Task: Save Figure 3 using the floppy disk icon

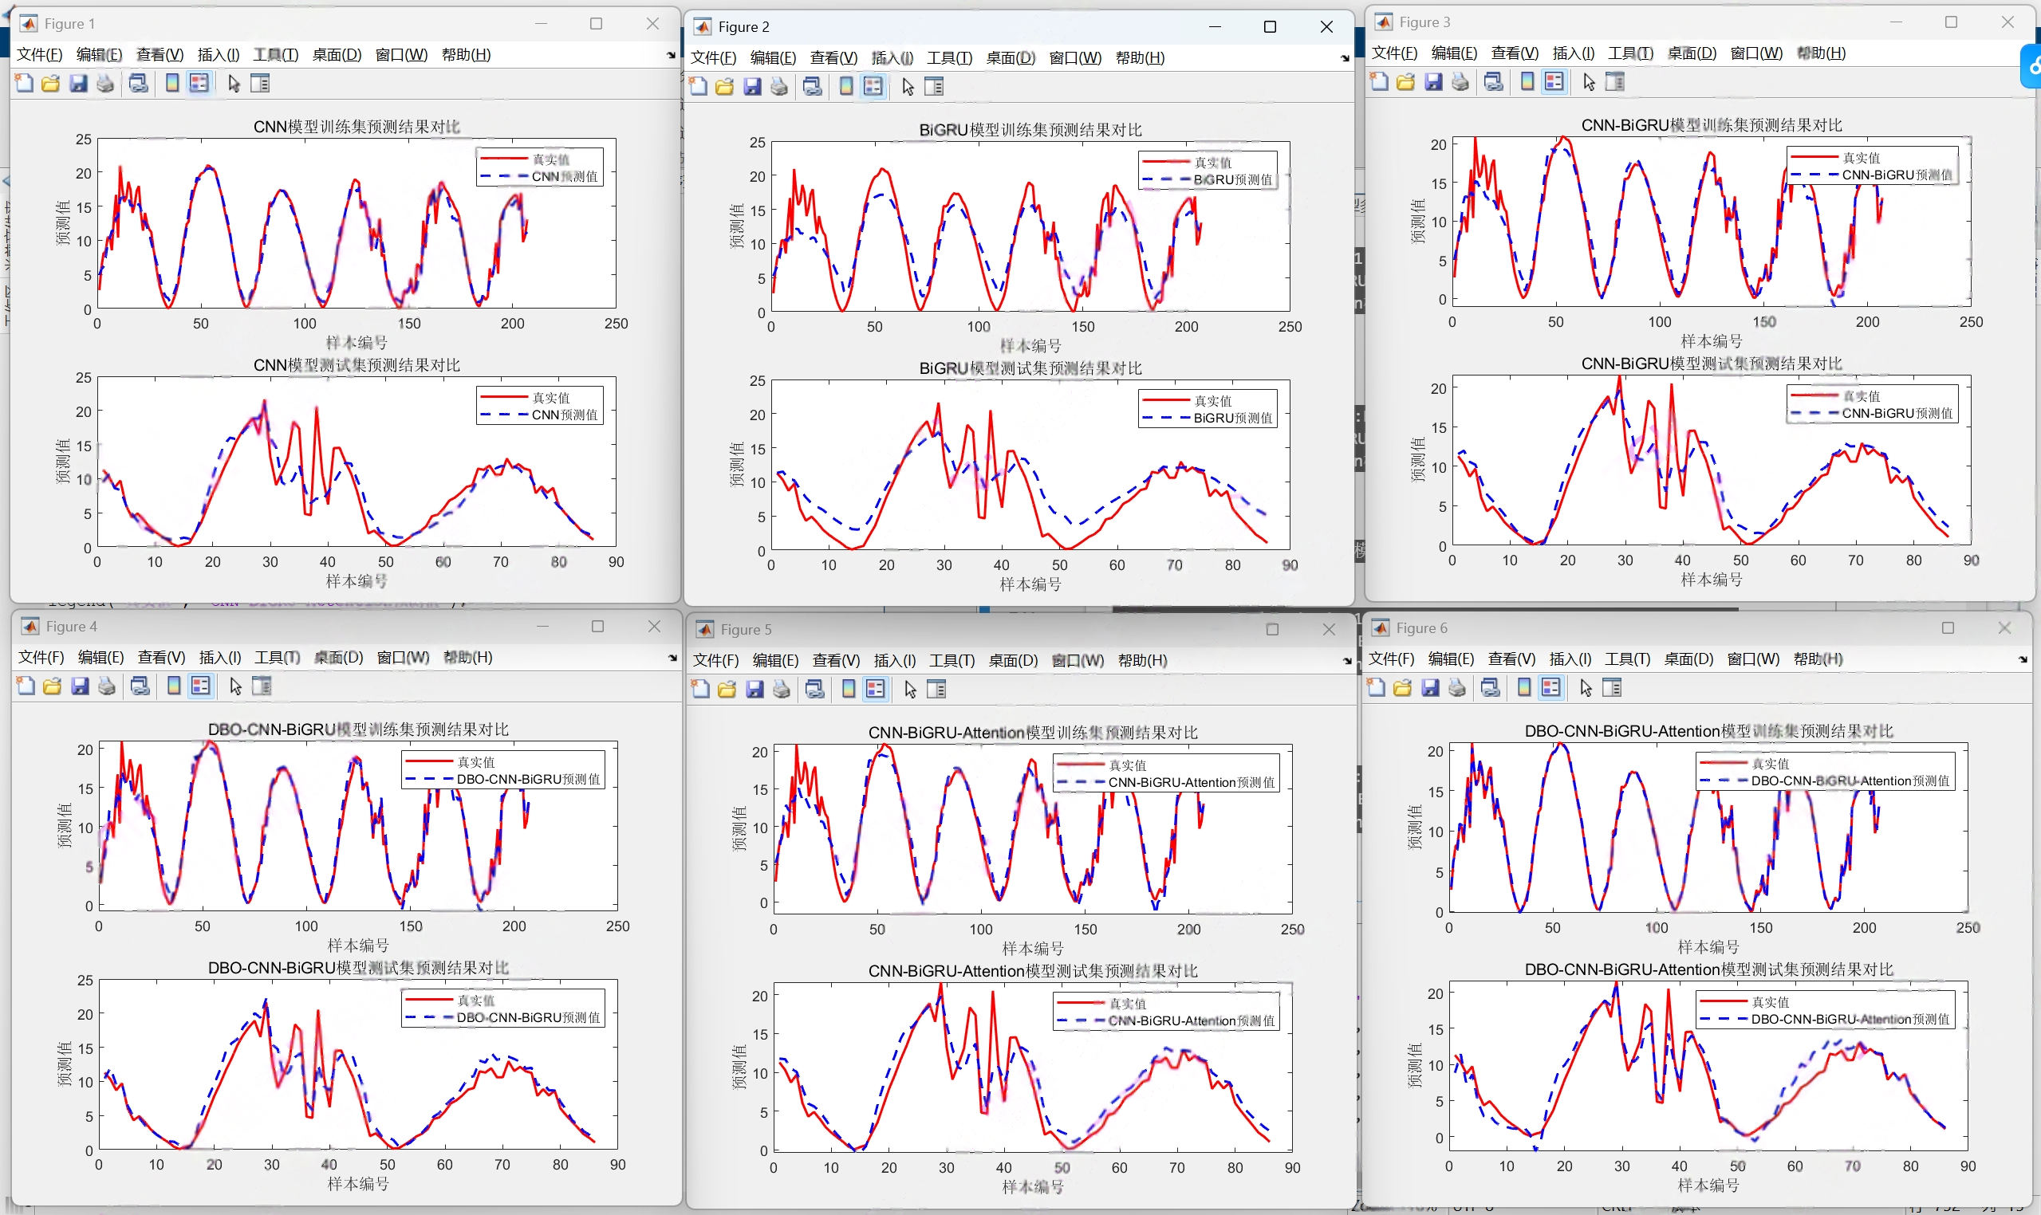Action: click(x=1433, y=82)
